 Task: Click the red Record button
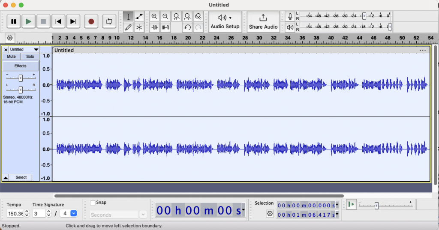tap(91, 21)
